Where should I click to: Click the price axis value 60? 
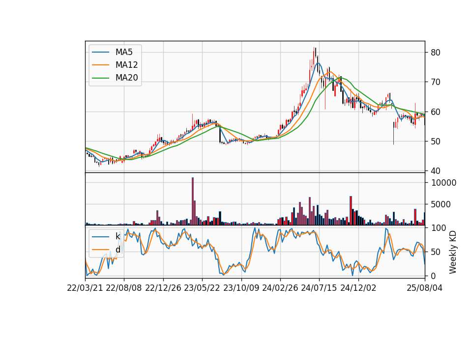(x=436, y=112)
